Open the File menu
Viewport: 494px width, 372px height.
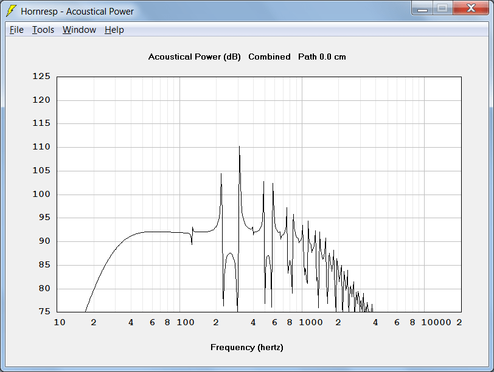16,30
